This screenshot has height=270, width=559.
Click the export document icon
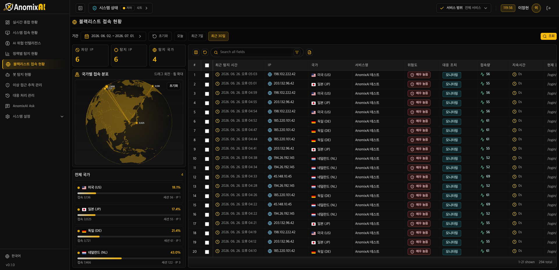pyautogui.click(x=309, y=52)
